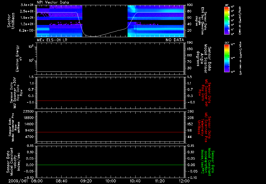Click the red "MU Scanner Int Raw Data" axis title
Image resolution: width=266 pixels, height=184 pixels.
205,93
